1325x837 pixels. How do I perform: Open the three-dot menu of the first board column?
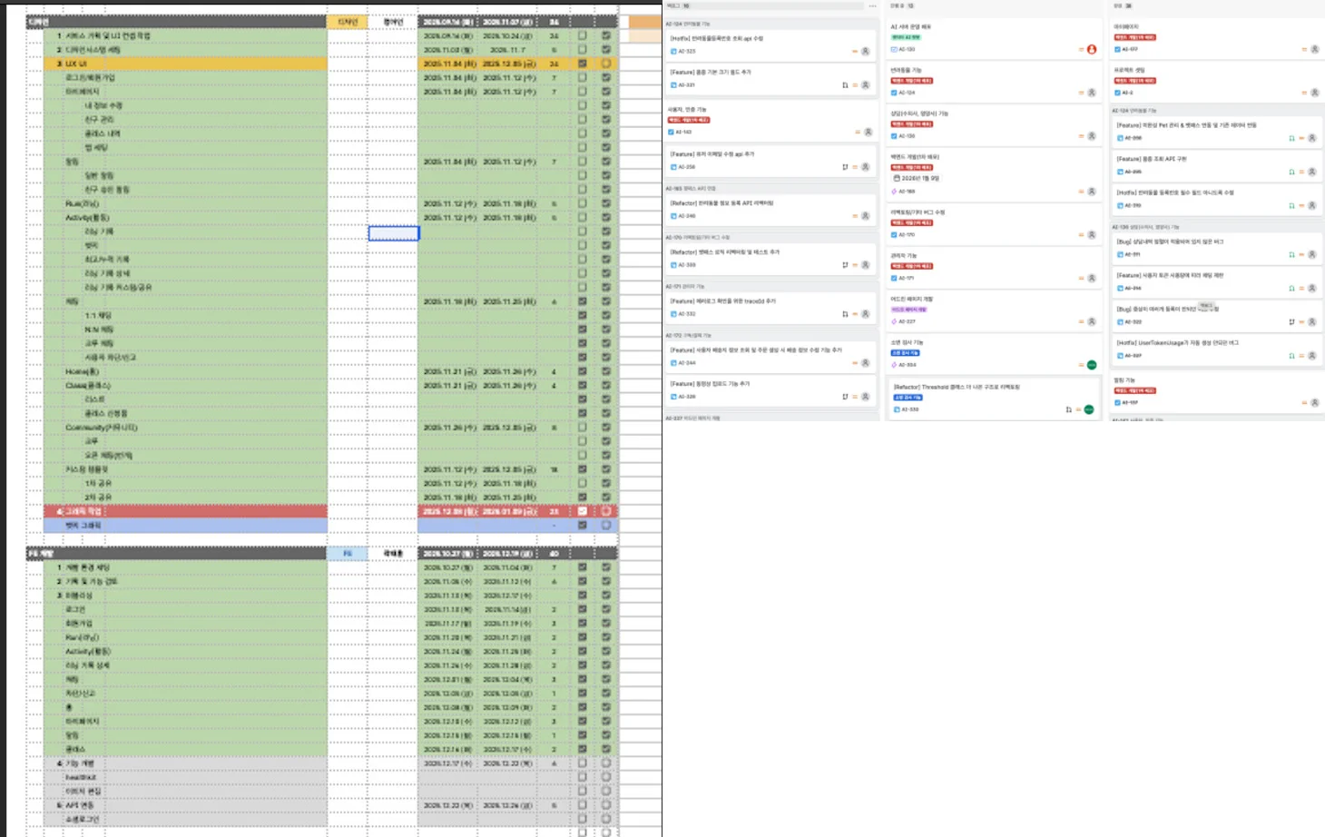click(x=872, y=6)
